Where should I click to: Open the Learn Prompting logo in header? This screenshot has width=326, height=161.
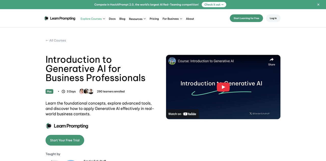[x=60, y=18]
